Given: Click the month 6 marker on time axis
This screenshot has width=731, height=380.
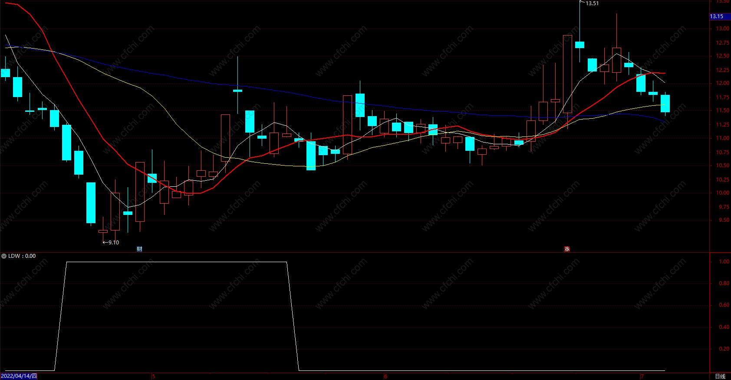Looking at the screenshot, I should pos(385,377).
